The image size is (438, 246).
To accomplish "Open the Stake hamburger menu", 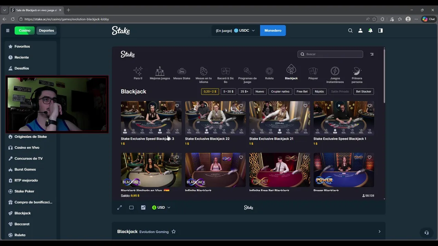I will tap(8, 30).
